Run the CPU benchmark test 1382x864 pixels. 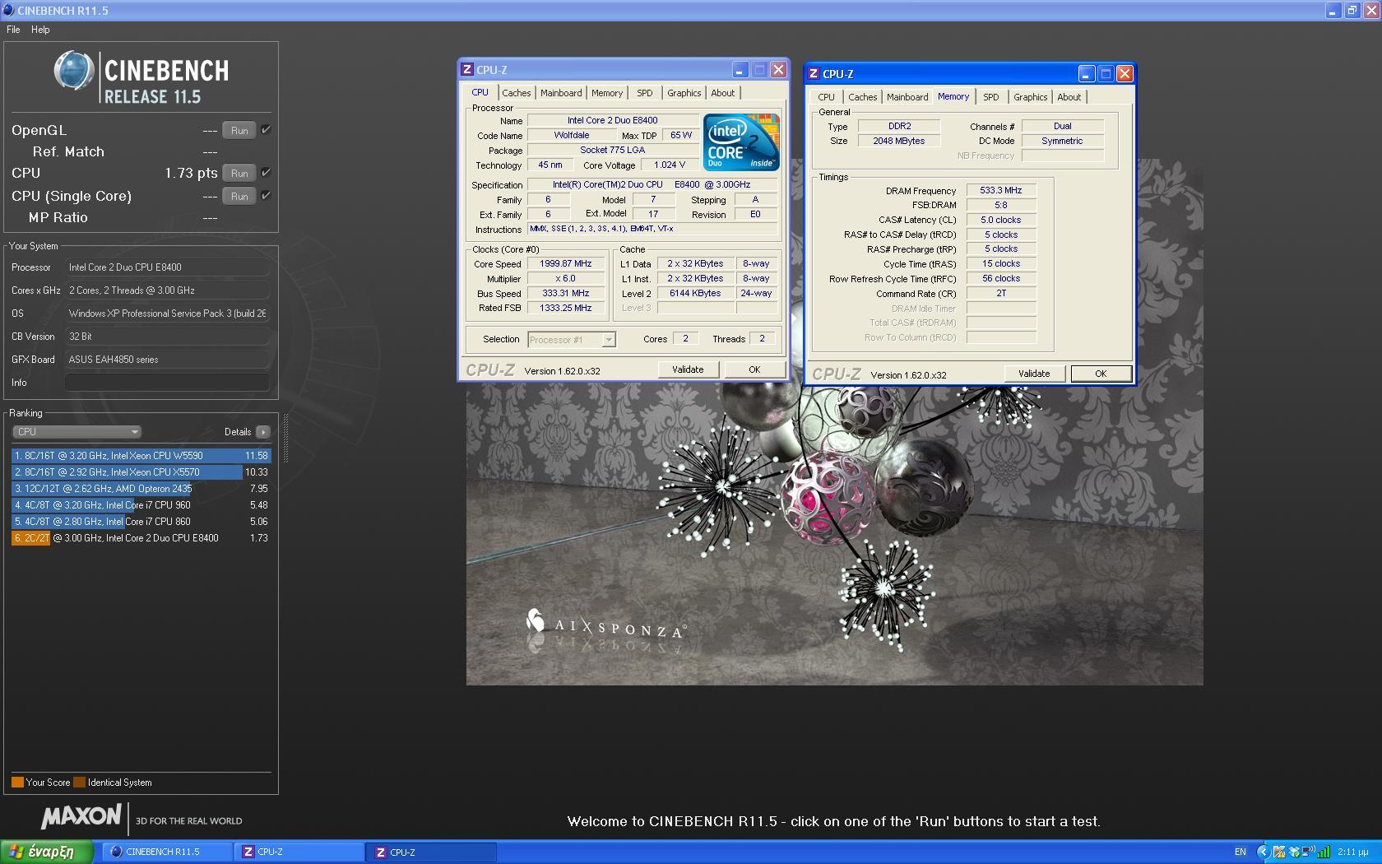coord(239,173)
